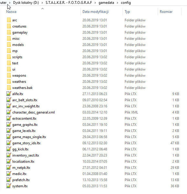Image resolution: width=187 pixels, height=194 pixels.
Task: Click the Plik XML type cell
Action: pyautogui.click(x=131, y=112)
